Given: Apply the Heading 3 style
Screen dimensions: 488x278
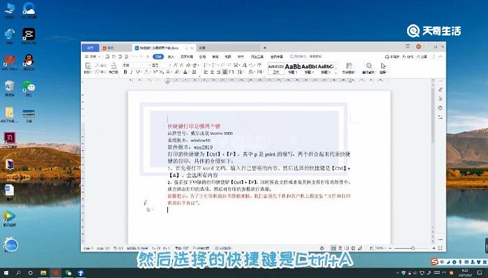Looking at the screenshot, I should click(326, 68).
